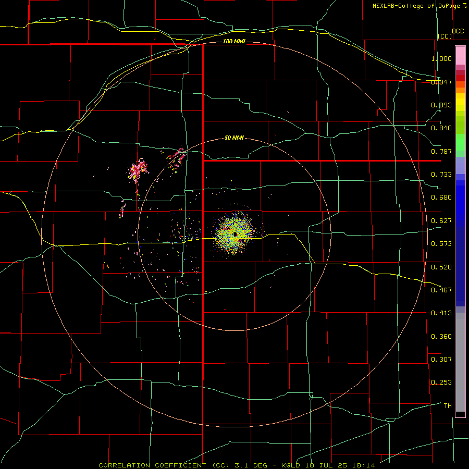The height and width of the screenshot is (469, 469).
Task: Select the 0.307 color scale value
Action: [441, 360]
